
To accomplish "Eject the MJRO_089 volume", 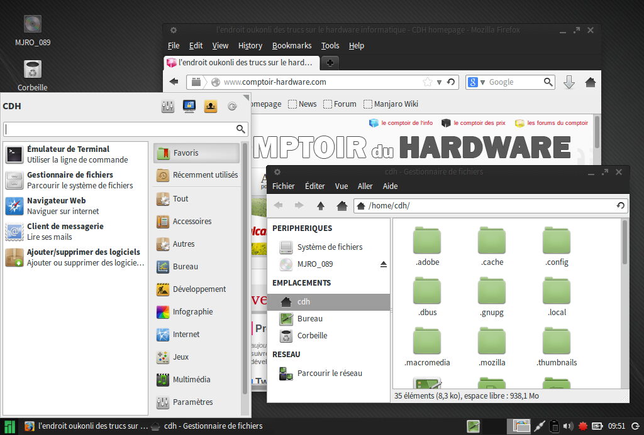I will point(382,264).
